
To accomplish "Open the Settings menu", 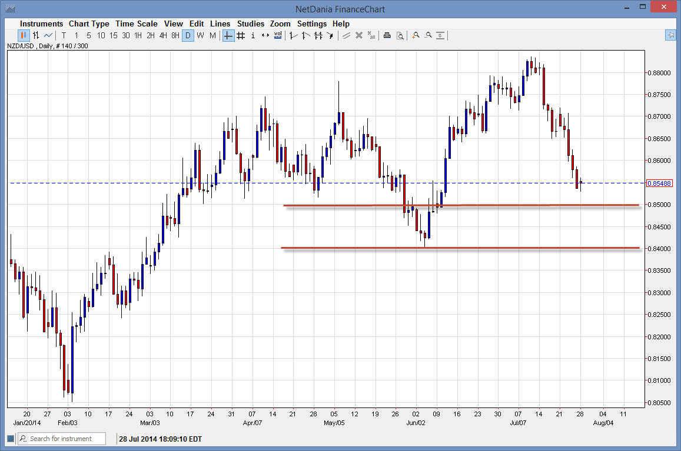I will click(x=312, y=24).
